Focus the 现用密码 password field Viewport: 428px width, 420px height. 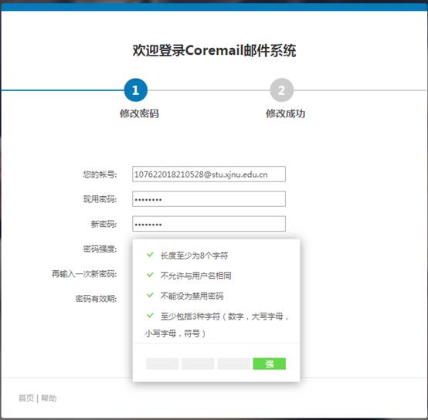point(209,199)
